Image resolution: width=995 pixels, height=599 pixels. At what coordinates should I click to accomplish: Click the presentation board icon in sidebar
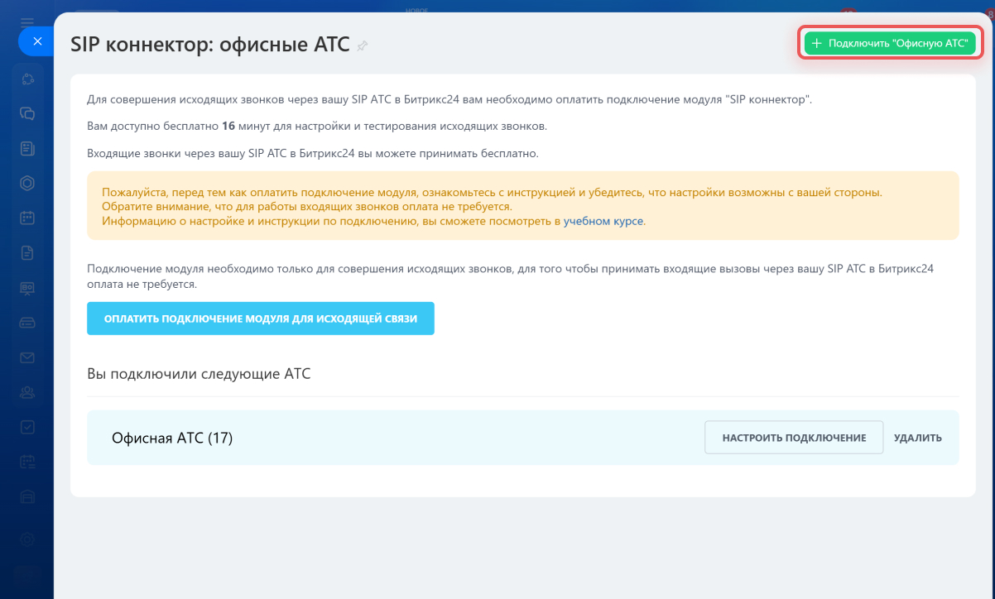[x=27, y=288]
